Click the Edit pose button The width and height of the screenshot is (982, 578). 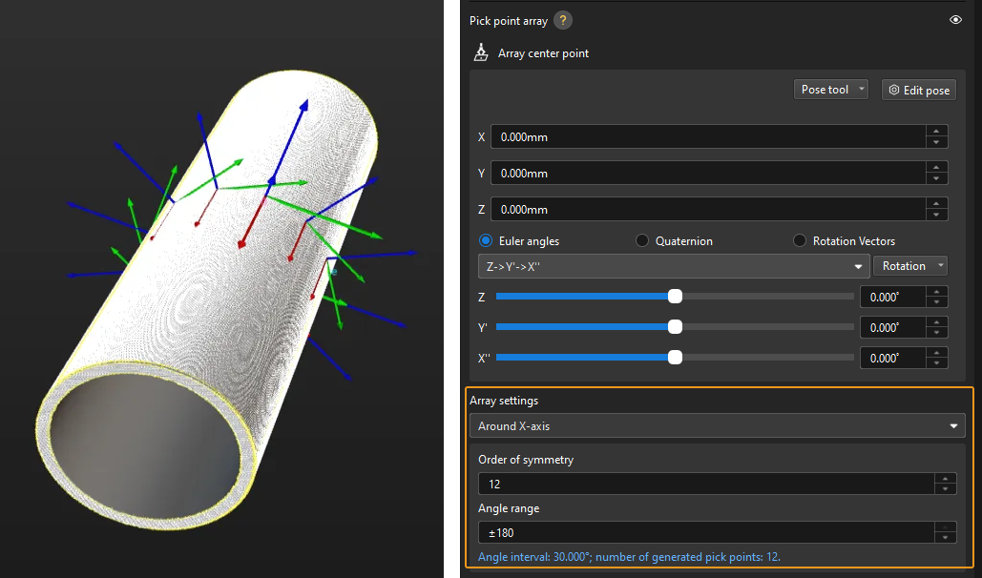918,90
